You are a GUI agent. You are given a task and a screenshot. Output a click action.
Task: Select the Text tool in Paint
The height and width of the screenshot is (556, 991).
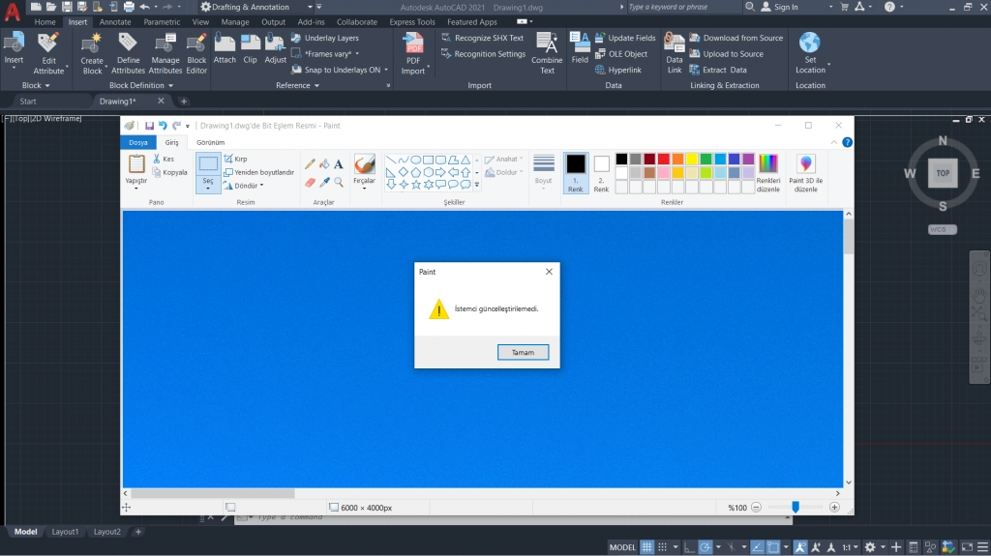pos(339,164)
